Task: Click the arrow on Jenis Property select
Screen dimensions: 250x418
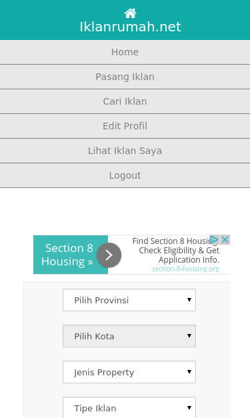Action: (x=189, y=371)
